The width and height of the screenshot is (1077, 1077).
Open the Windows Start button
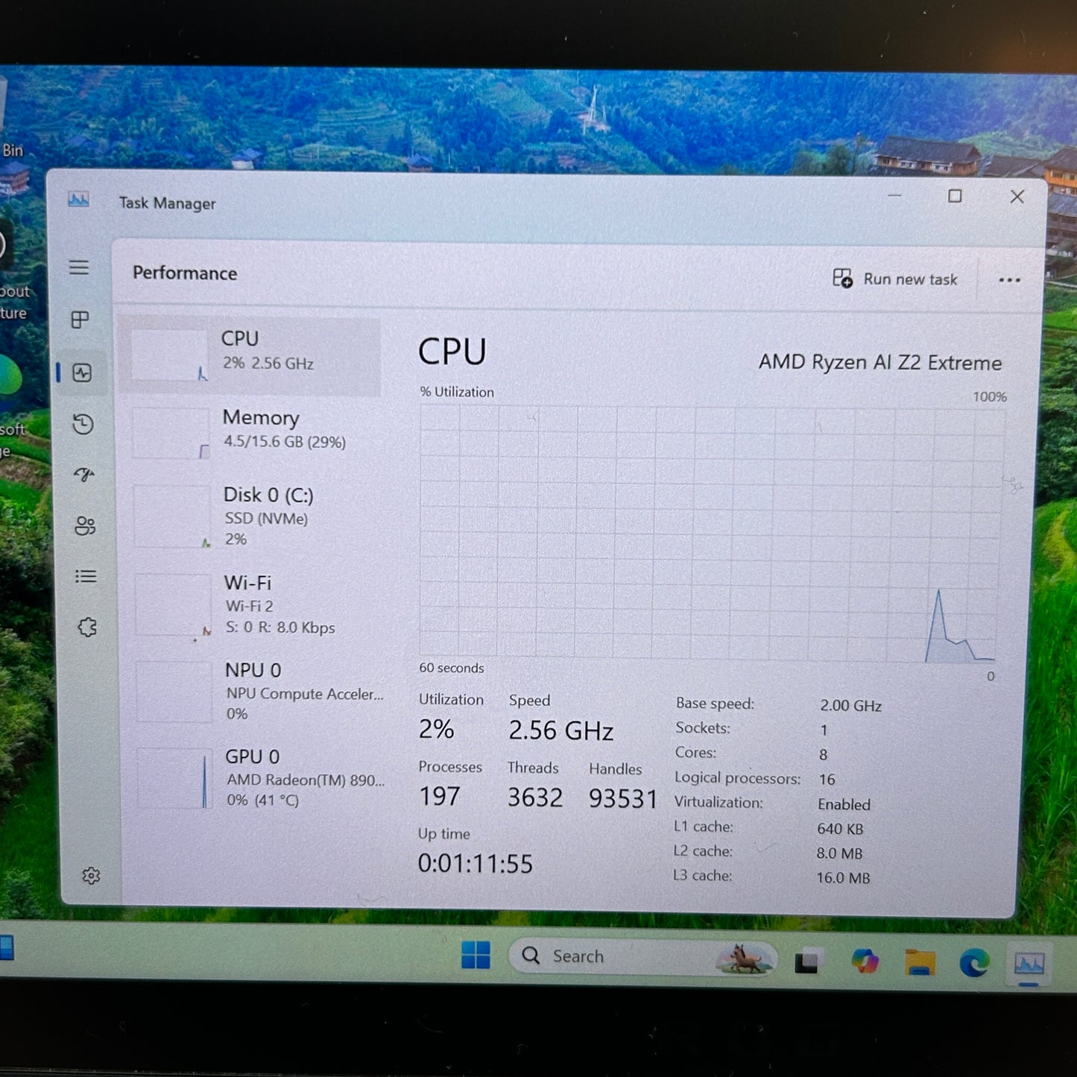coord(476,955)
